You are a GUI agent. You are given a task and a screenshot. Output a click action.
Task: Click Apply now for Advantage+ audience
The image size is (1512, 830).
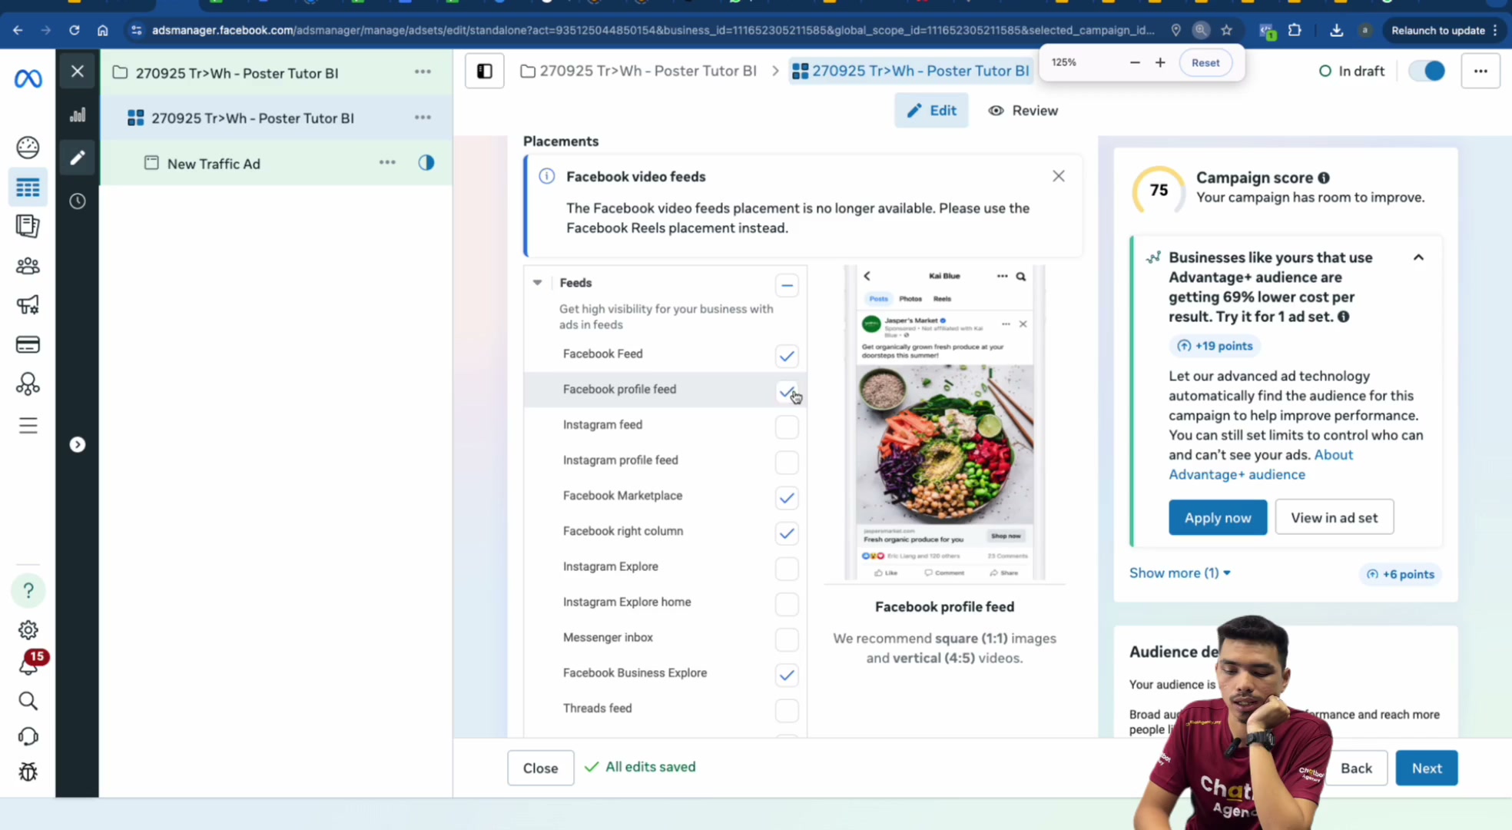pos(1218,518)
